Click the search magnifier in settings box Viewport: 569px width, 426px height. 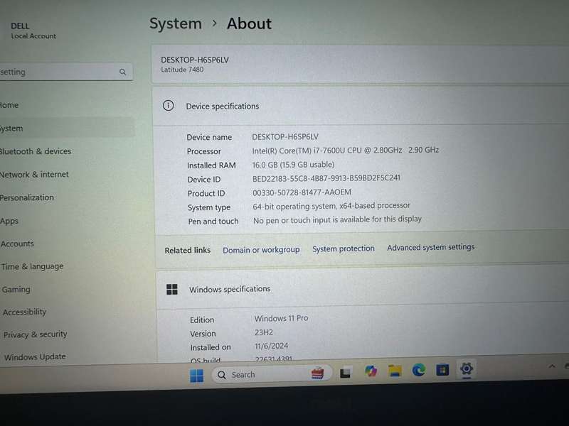(122, 72)
